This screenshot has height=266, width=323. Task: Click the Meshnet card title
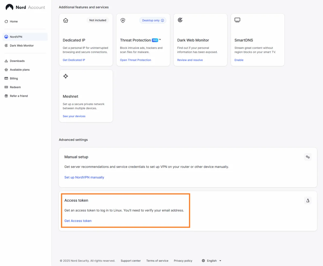[71, 96]
